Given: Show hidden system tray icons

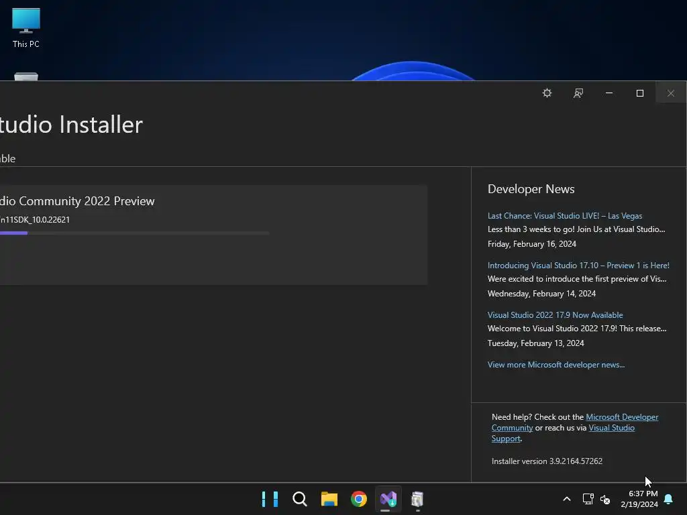Looking at the screenshot, I should (566, 499).
